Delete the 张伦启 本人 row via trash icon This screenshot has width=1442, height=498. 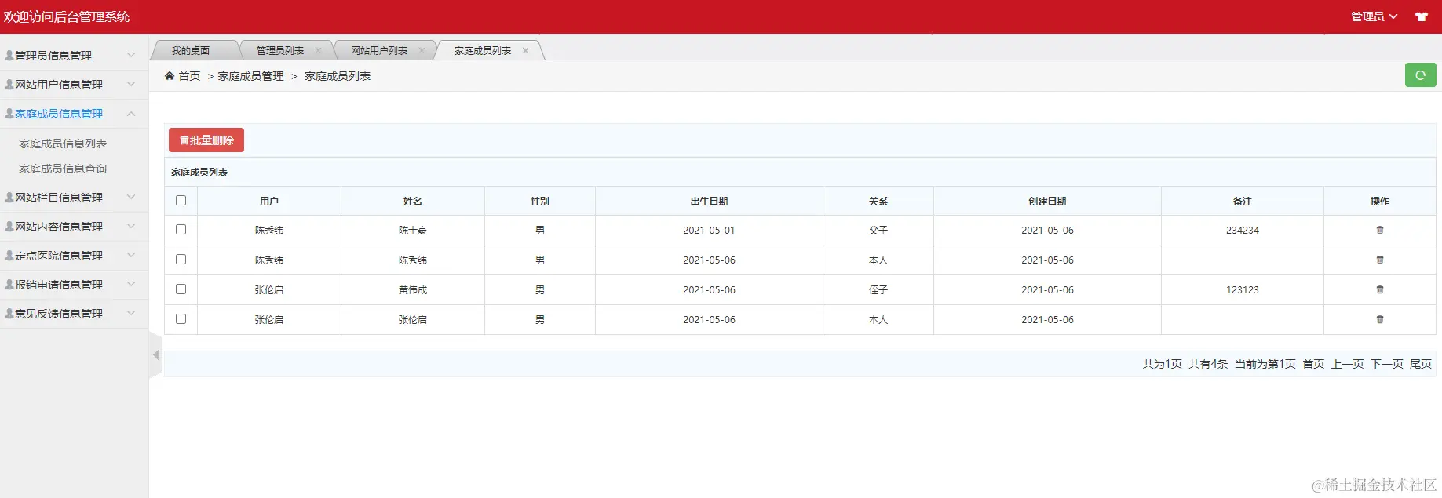pos(1379,320)
